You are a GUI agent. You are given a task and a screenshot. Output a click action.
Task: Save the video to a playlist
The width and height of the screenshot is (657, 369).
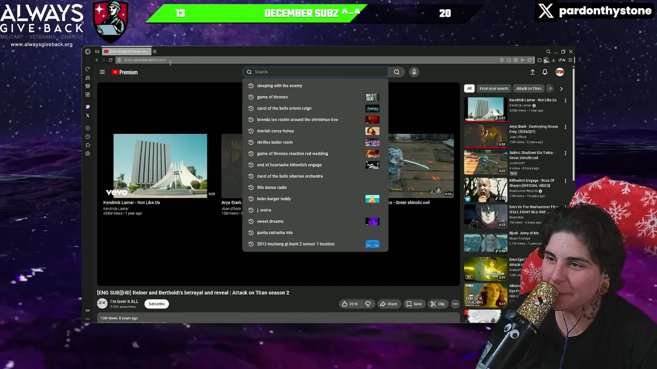414,304
